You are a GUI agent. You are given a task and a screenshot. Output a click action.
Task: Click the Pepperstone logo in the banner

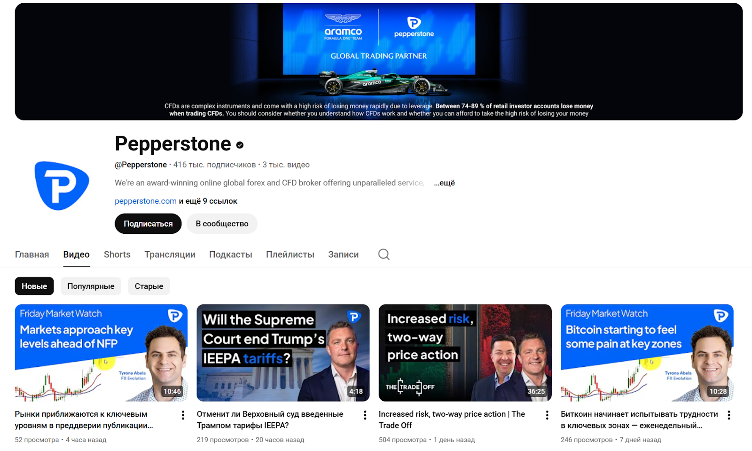point(414,27)
